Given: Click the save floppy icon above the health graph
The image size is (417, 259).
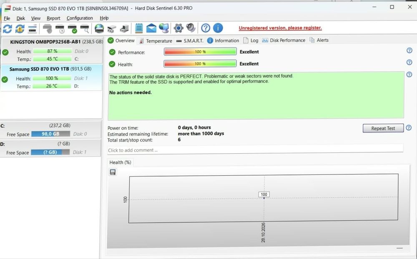Looking at the screenshot, I should click(x=113, y=172).
